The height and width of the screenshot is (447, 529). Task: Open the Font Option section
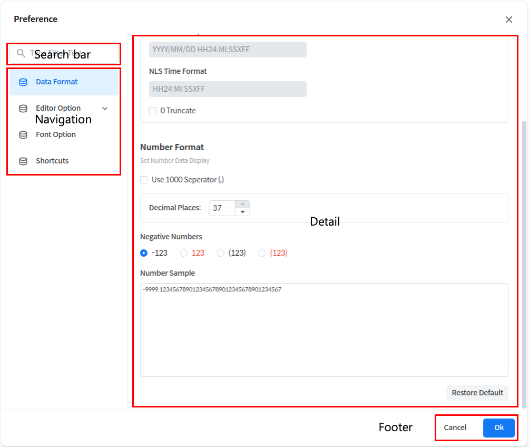(x=56, y=135)
